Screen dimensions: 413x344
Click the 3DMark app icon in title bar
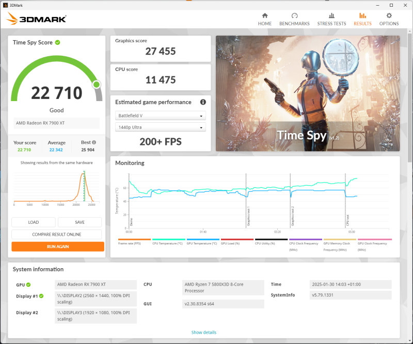click(x=5, y=5)
